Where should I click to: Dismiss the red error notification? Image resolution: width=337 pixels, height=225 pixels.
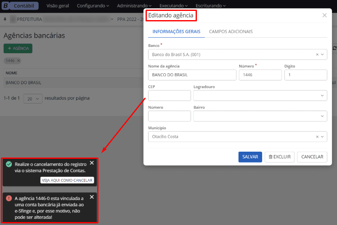(92, 197)
